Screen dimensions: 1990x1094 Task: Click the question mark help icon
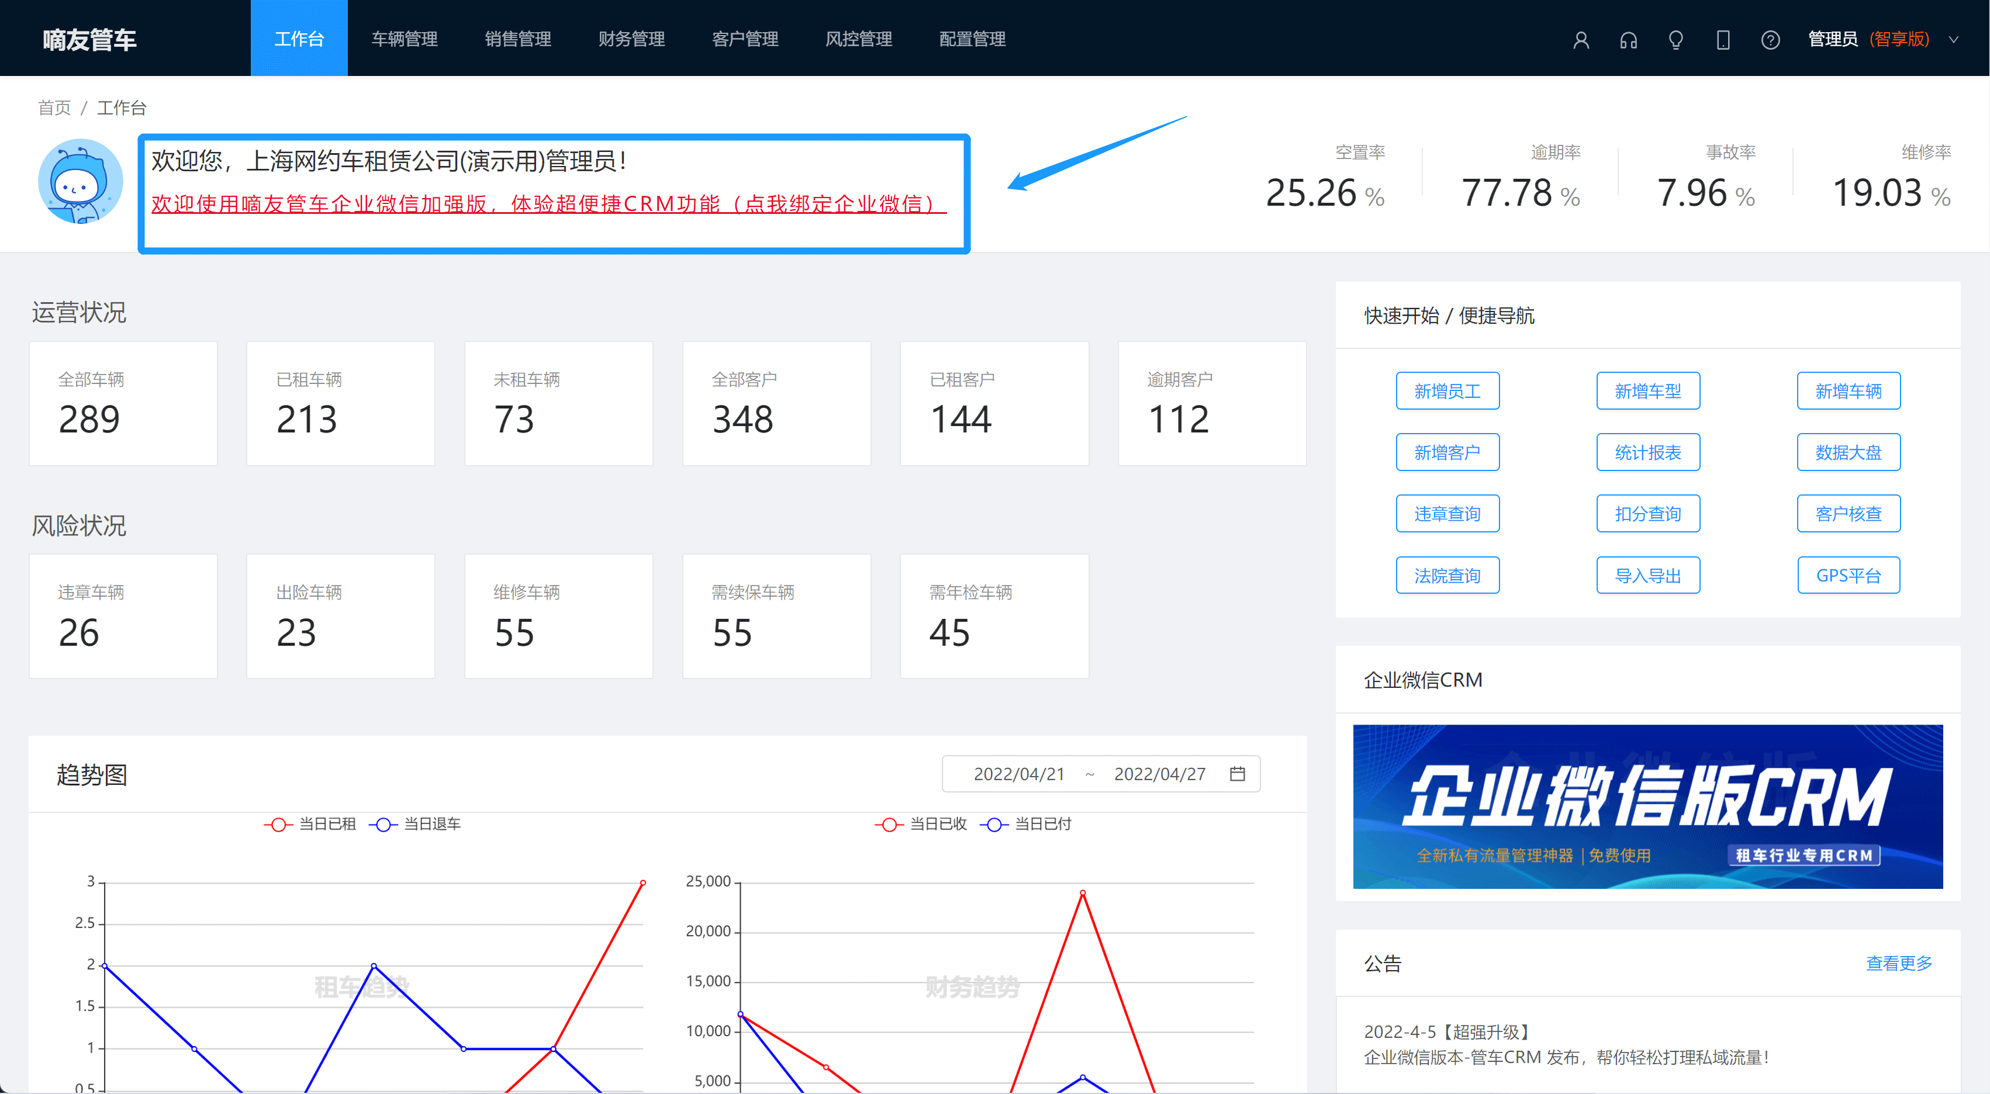tap(1770, 40)
